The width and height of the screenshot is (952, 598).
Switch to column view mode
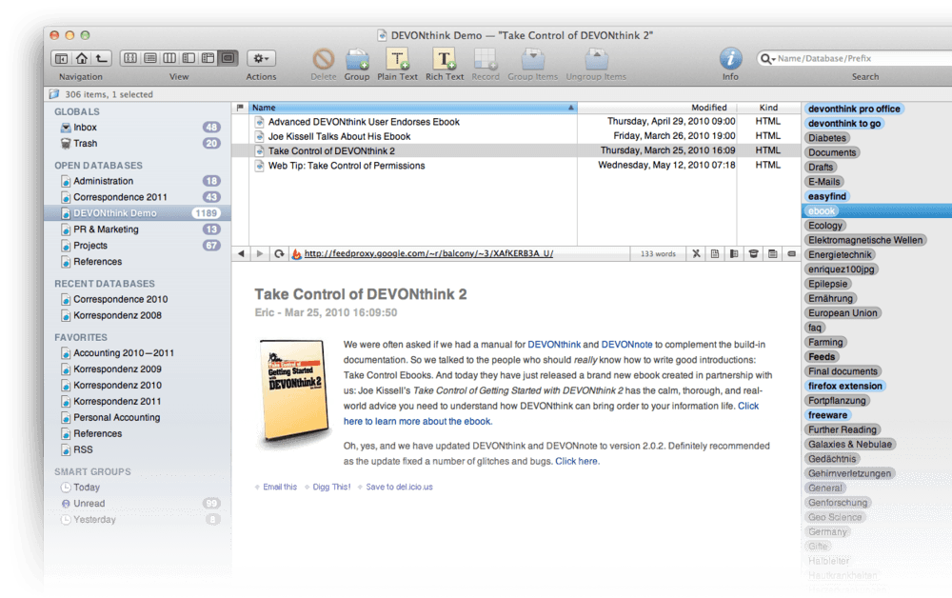click(x=169, y=58)
